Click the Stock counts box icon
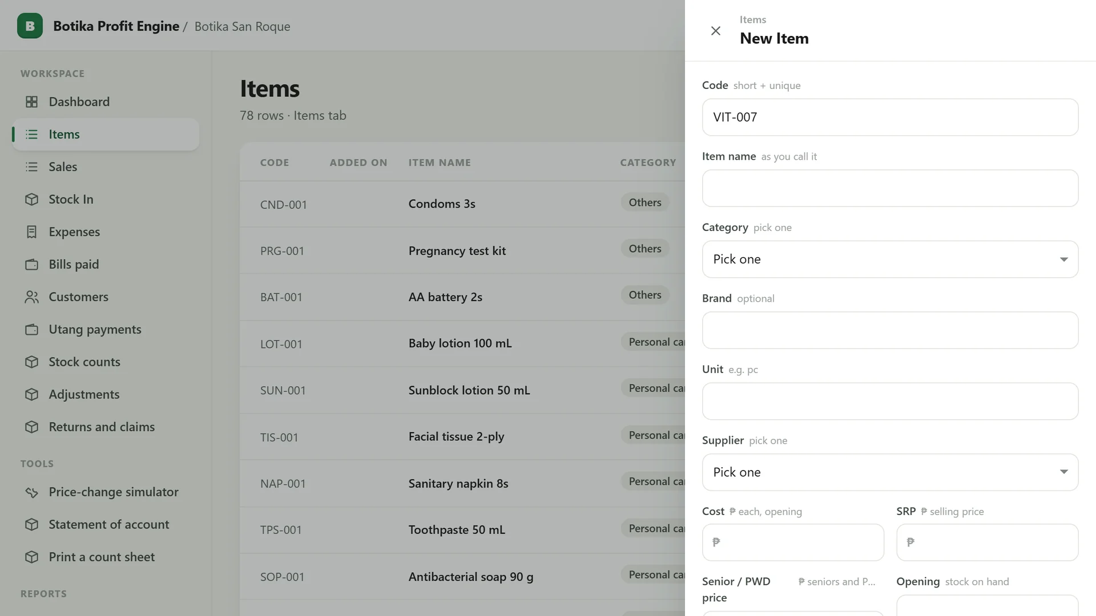 (x=32, y=362)
